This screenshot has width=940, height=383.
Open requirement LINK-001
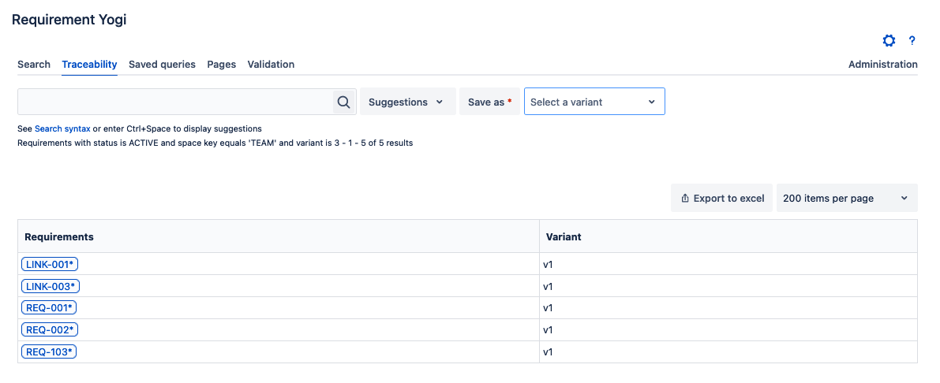click(x=50, y=264)
